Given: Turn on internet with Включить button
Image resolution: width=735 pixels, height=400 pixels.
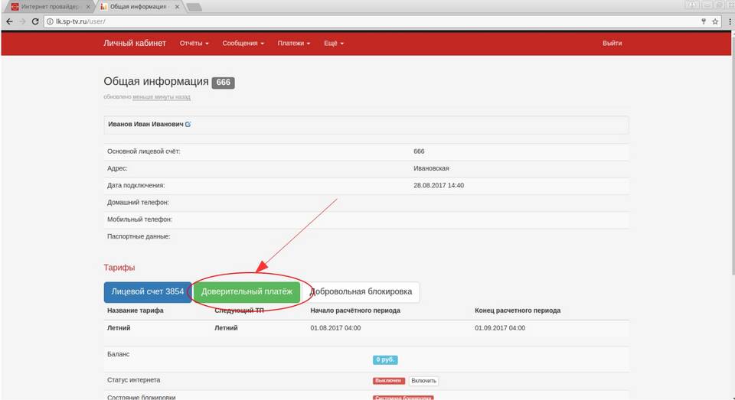Looking at the screenshot, I should (423, 380).
